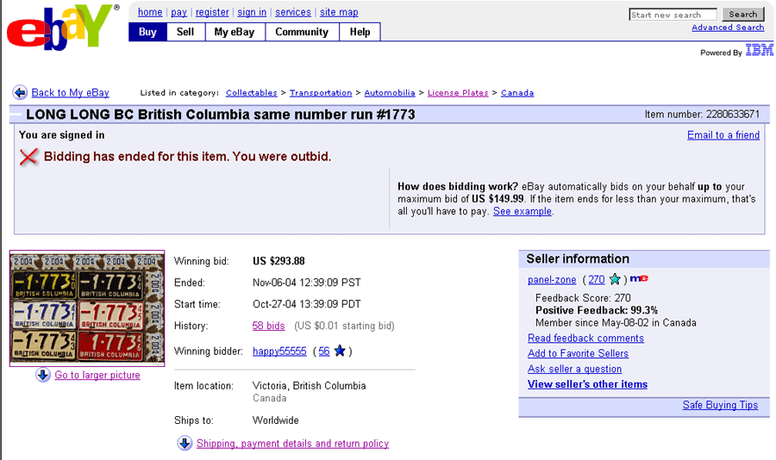This screenshot has width=776, height=460.
Task: Click the Victoria, British Columbia location text
Action: click(309, 386)
